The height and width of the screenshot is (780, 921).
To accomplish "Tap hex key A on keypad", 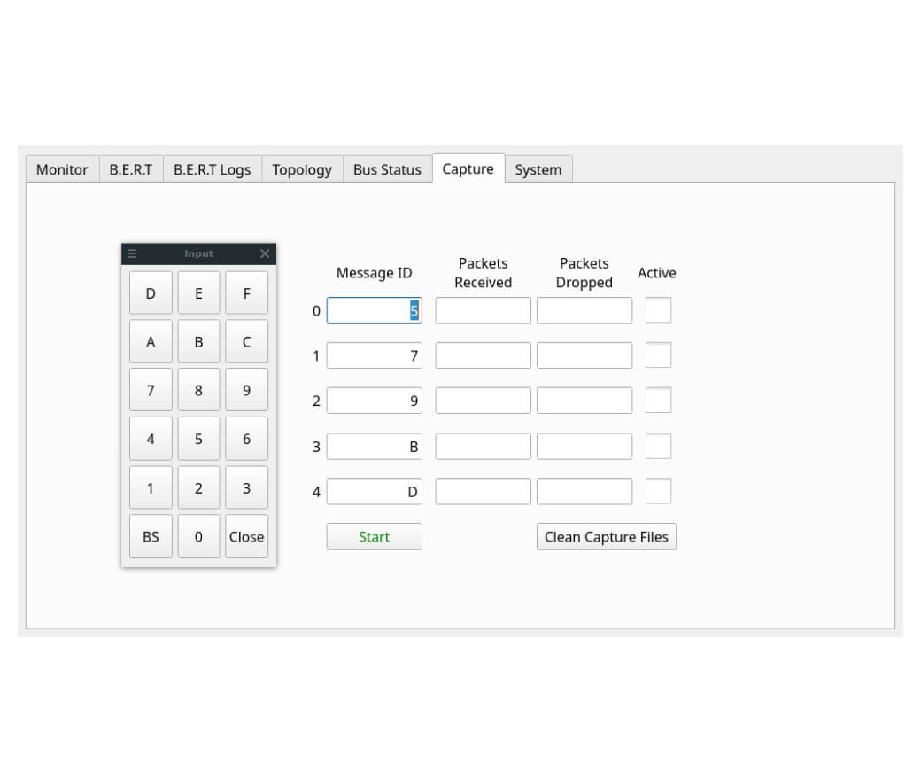I will 151,341.
